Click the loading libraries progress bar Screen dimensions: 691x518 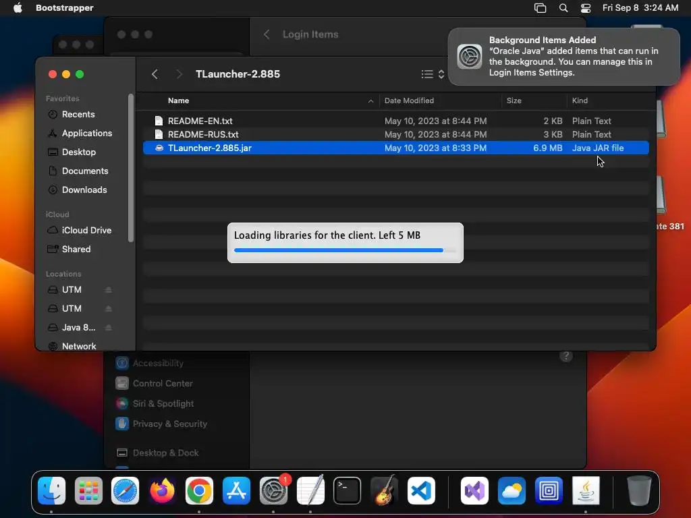click(x=345, y=250)
